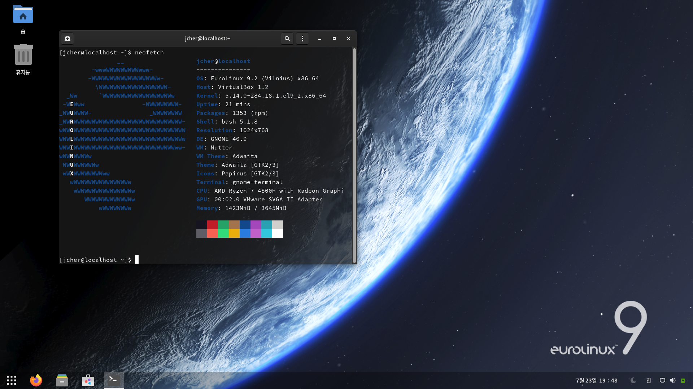
Task: Show applications grid
Action: [x=12, y=380]
